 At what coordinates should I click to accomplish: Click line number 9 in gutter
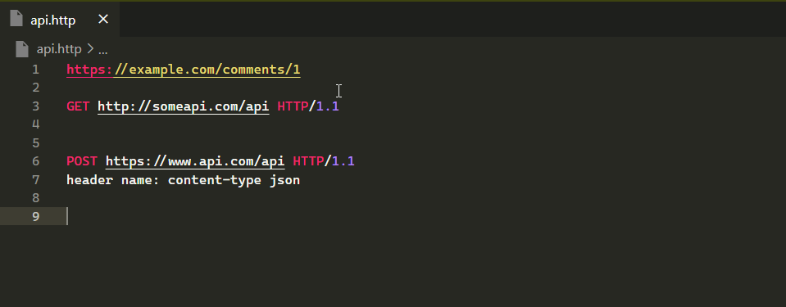click(35, 216)
